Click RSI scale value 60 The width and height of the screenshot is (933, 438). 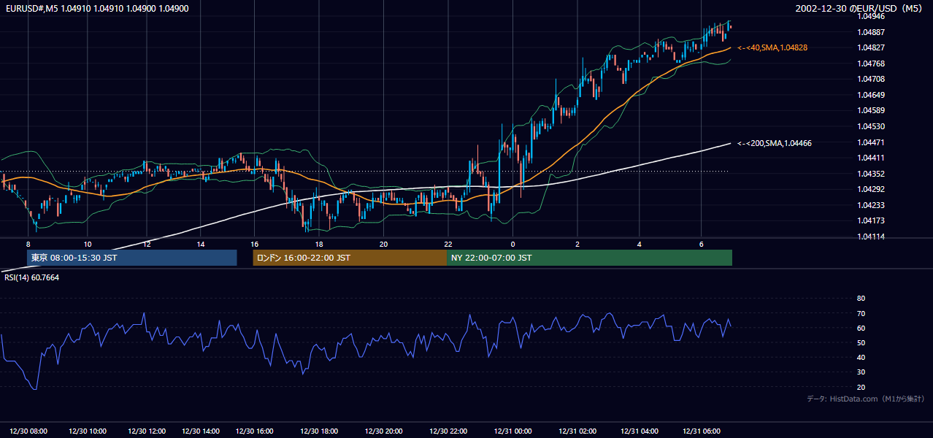tap(861, 328)
